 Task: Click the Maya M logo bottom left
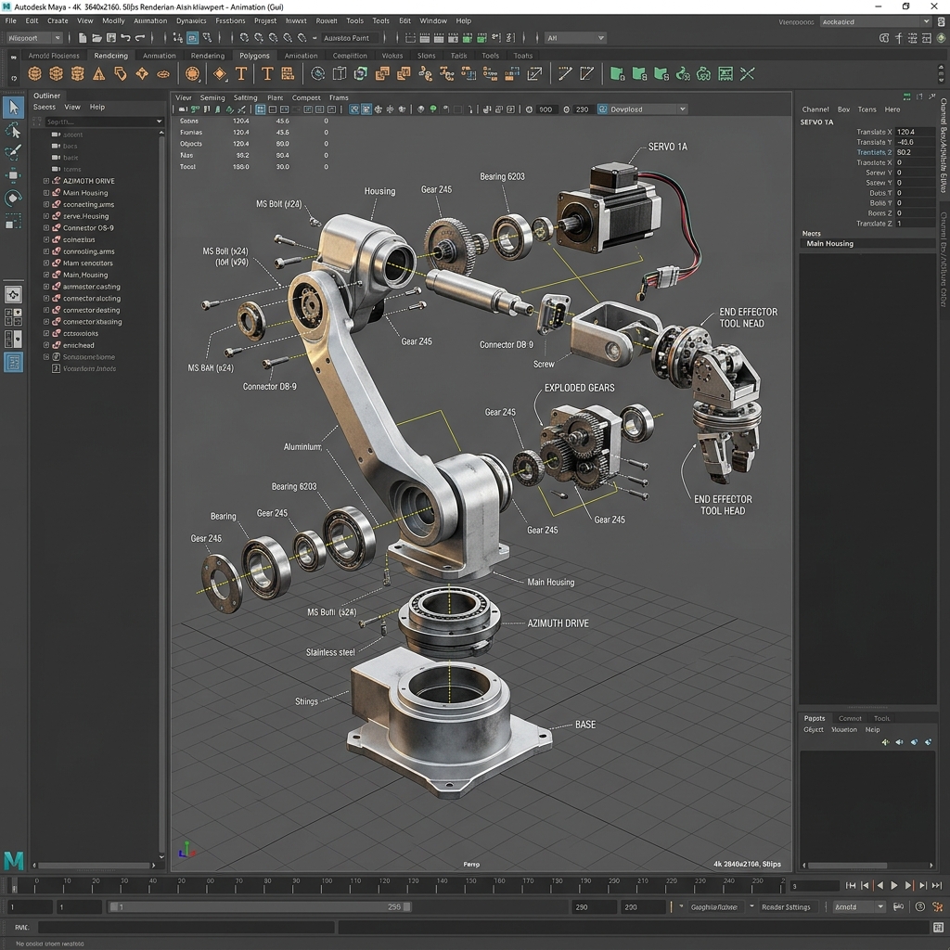point(13,860)
